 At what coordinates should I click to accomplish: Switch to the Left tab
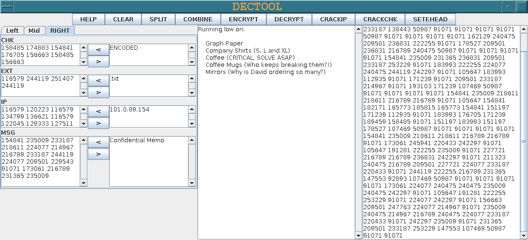(x=12, y=31)
